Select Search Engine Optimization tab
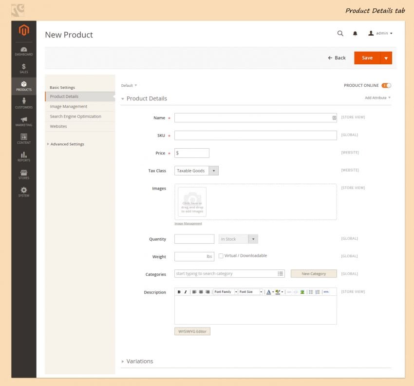This screenshot has width=414, height=386. 80,116
